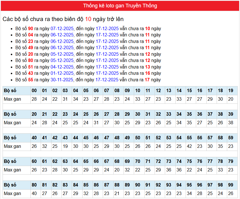Click the 'Max gan' label in the 60–79 row
The image size is (240, 199).
click(13, 170)
